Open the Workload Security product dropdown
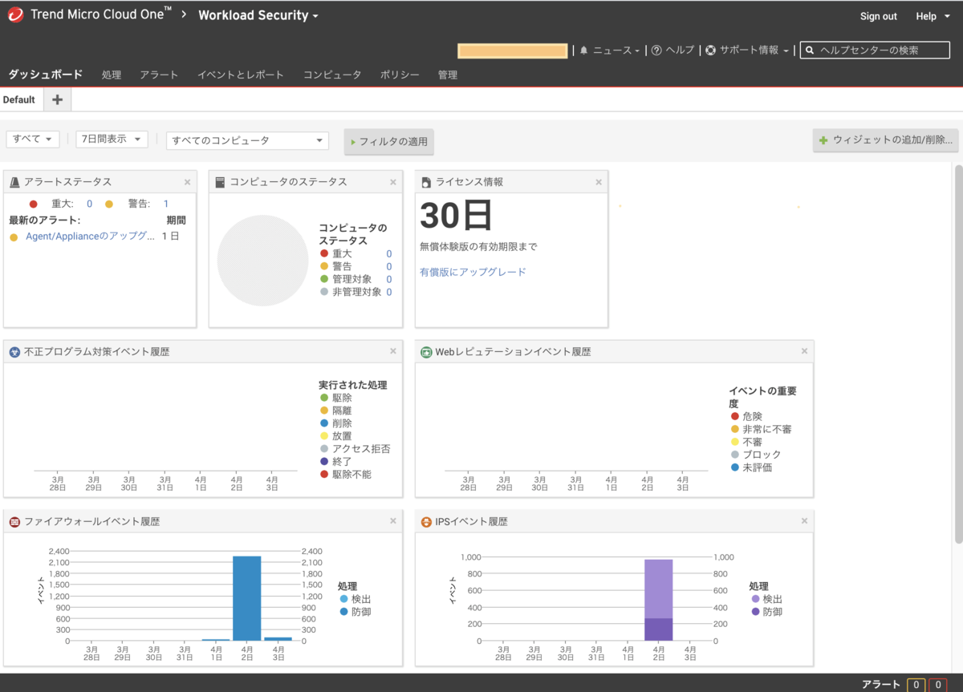The width and height of the screenshot is (963, 692). tap(258, 15)
